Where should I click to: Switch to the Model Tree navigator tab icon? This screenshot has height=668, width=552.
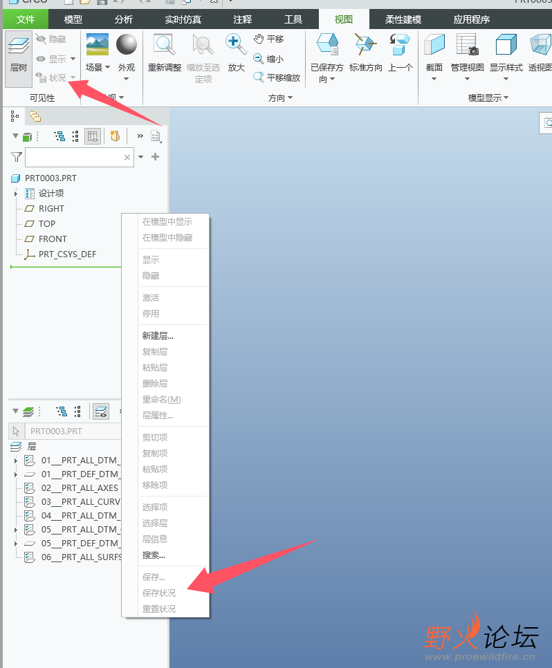15,116
